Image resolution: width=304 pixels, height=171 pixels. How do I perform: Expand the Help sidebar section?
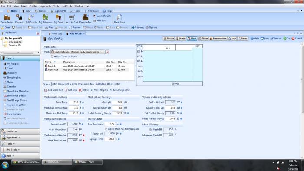pyautogui.click(x=20, y=156)
